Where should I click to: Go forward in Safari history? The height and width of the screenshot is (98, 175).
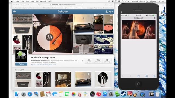[25, 5]
